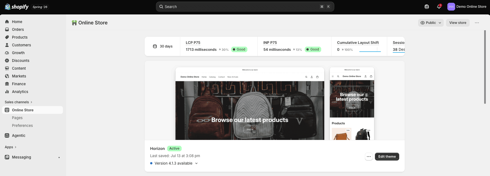Screen dimensions: 490x176
Task: Click the Analytics bar chart icon
Action: [7, 92]
